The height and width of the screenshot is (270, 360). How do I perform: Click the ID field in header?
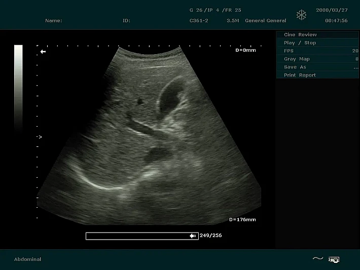click(x=126, y=21)
